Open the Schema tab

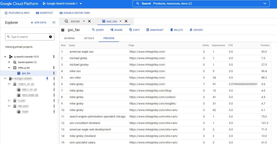(x=69, y=38)
